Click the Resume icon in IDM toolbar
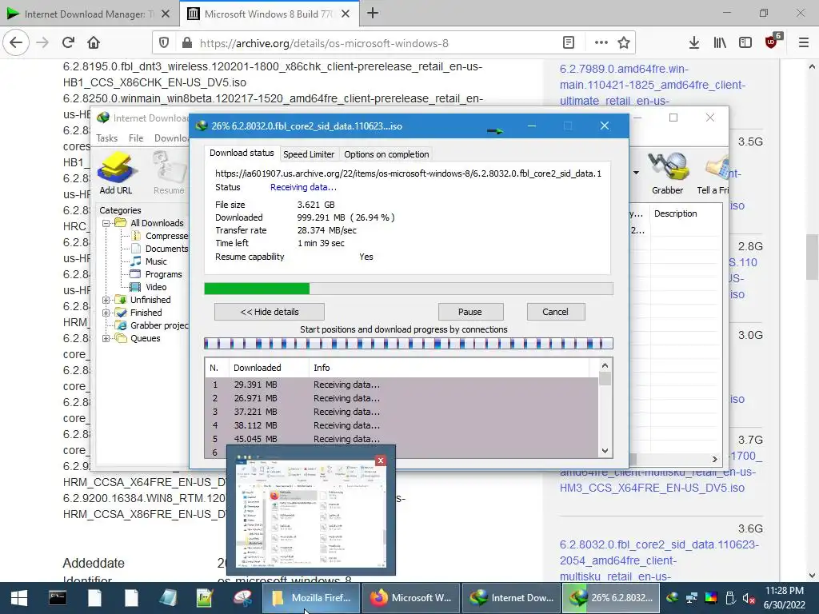The height and width of the screenshot is (614, 819). [x=169, y=173]
